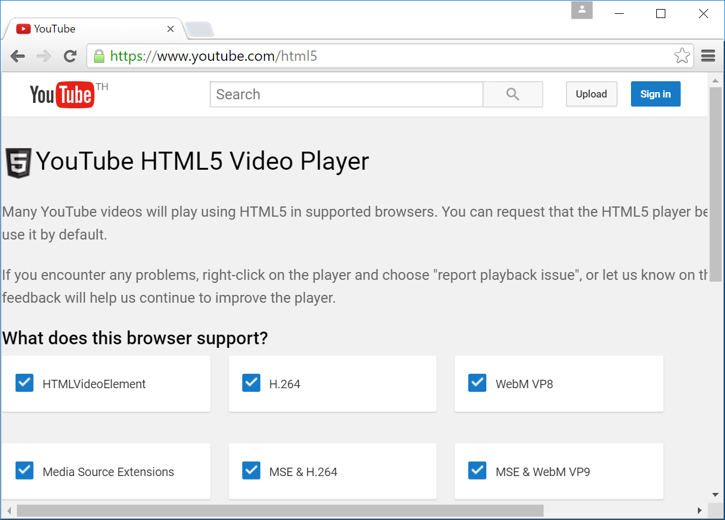Bookmark this page with the star icon
This screenshot has height=520, width=725.
(x=682, y=56)
